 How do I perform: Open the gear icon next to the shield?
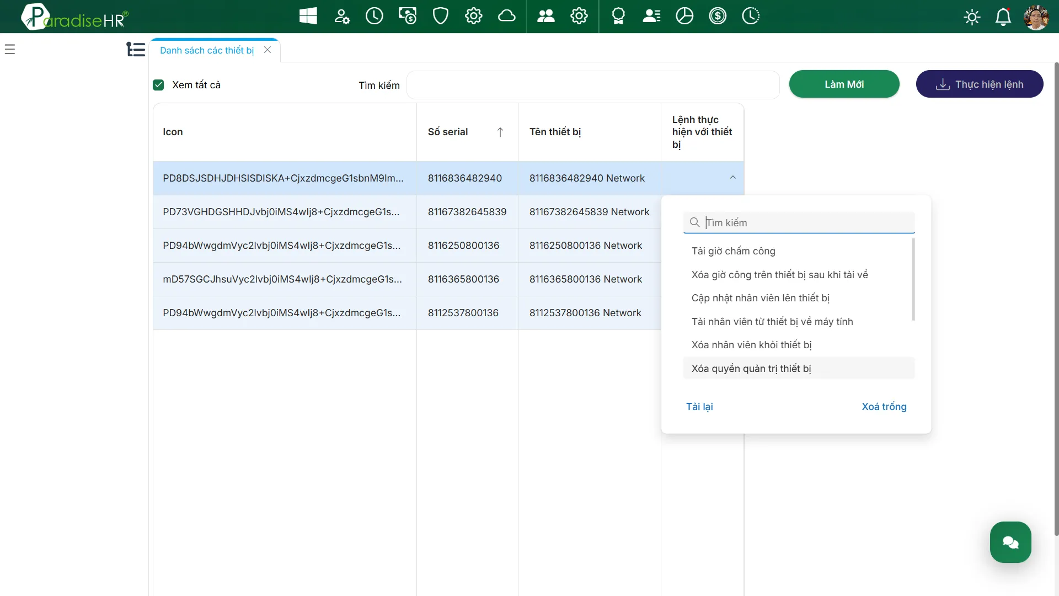point(474,16)
